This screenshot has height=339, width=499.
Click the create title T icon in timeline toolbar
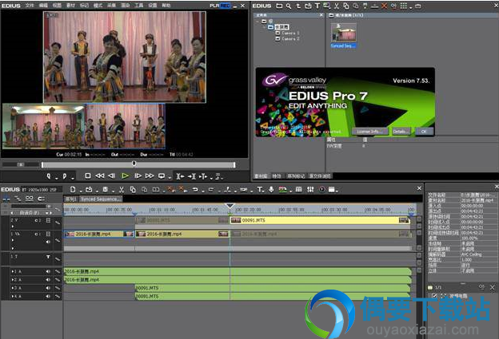260,190
